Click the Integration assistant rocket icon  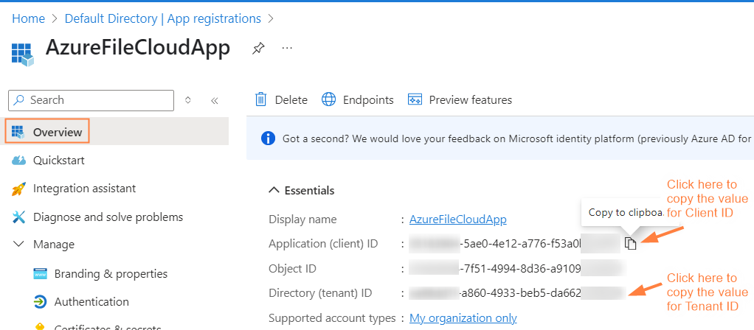point(19,189)
